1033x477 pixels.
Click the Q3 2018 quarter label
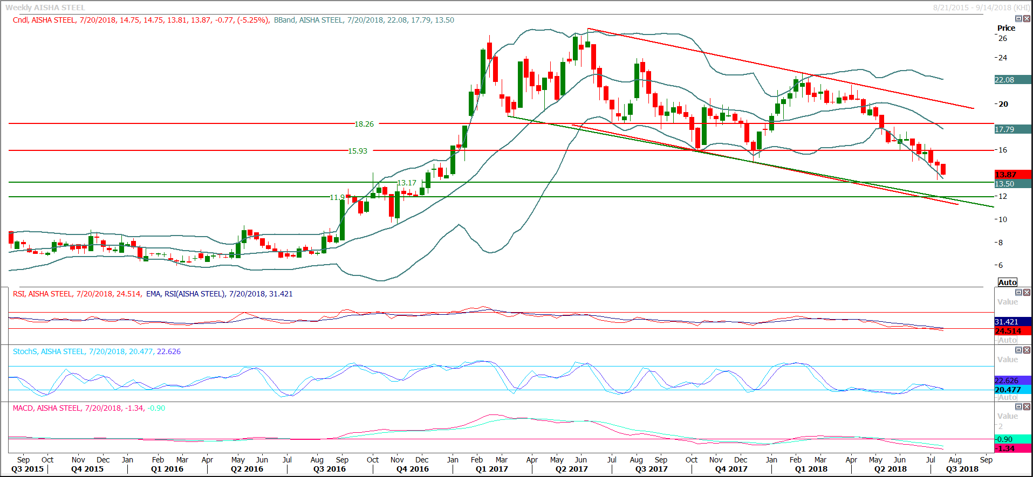[x=962, y=469]
